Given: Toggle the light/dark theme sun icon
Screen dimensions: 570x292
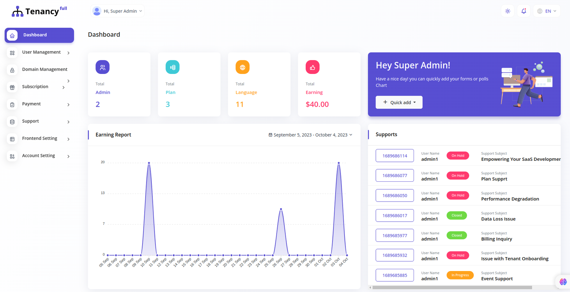Looking at the screenshot, I should pyautogui.click(x=508, y=11).
